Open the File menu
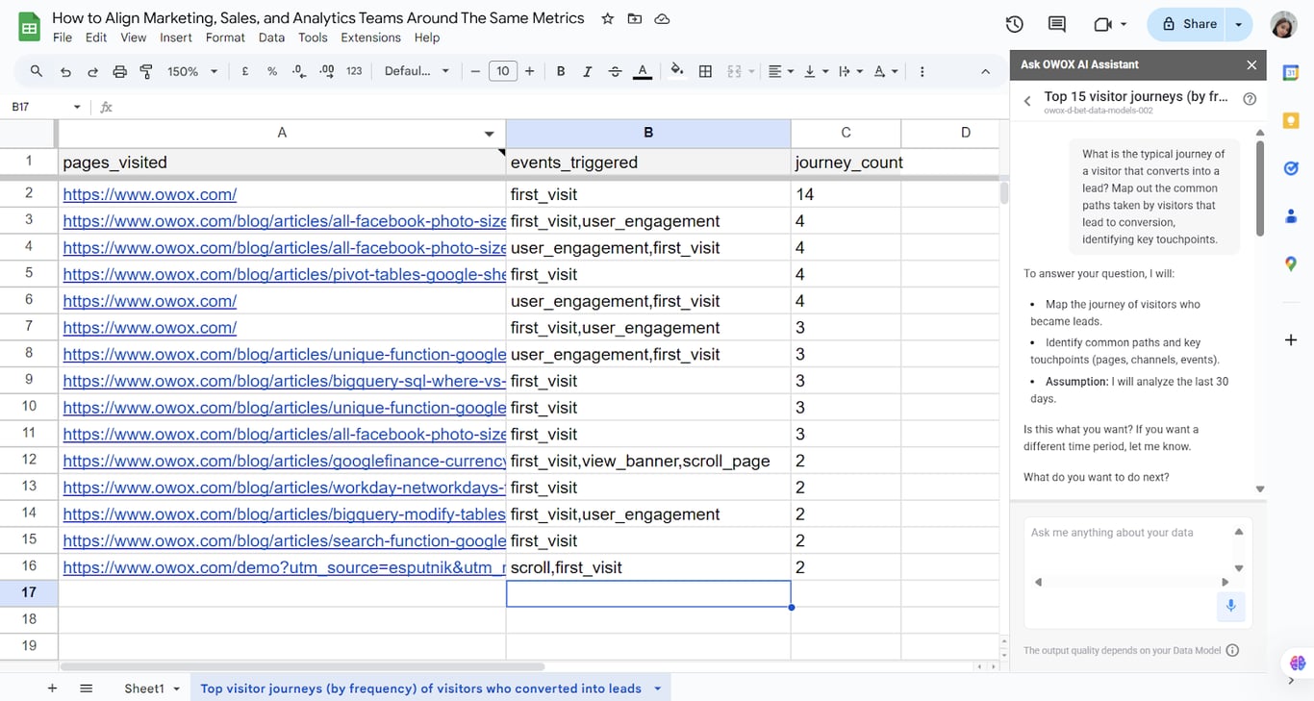1314x701 pixels. (x=63, y=38)
